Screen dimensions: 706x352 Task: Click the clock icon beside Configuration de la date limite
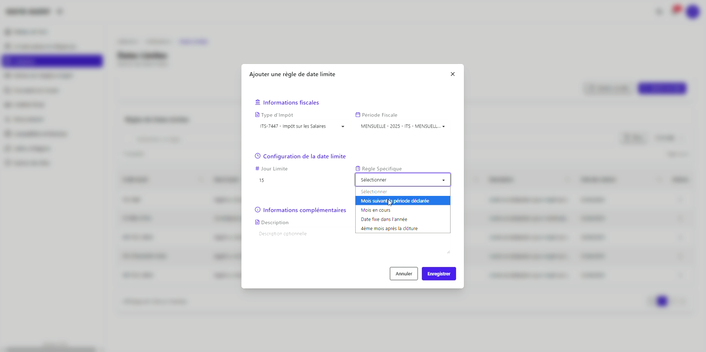[x=258, y=157]
